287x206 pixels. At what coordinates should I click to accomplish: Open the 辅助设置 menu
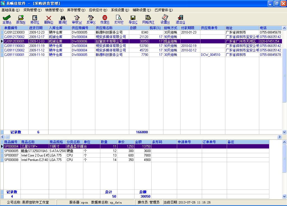point(142,10)
